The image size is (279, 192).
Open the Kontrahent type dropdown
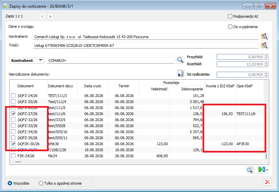[x=27, y=61]
